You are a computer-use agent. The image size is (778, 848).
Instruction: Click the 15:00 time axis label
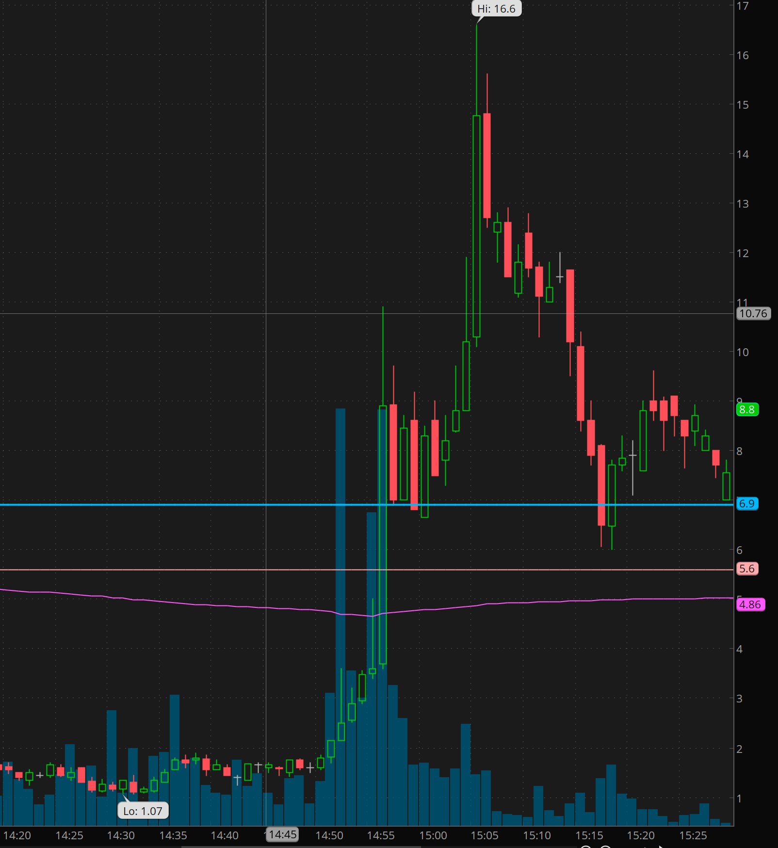click(433, 835)
